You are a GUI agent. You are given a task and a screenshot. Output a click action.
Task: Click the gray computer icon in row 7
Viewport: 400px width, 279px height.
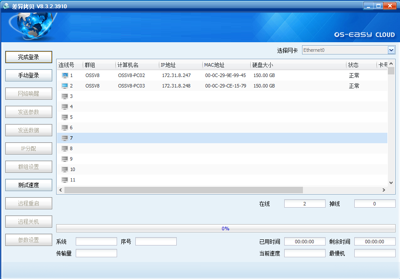point(65,138)
